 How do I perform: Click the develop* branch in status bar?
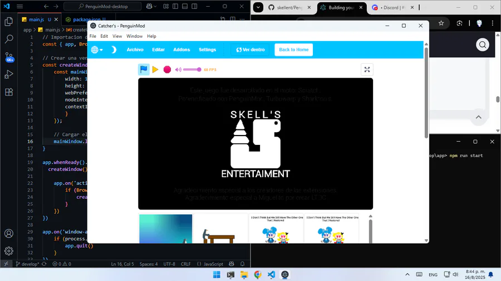(28, 264)
